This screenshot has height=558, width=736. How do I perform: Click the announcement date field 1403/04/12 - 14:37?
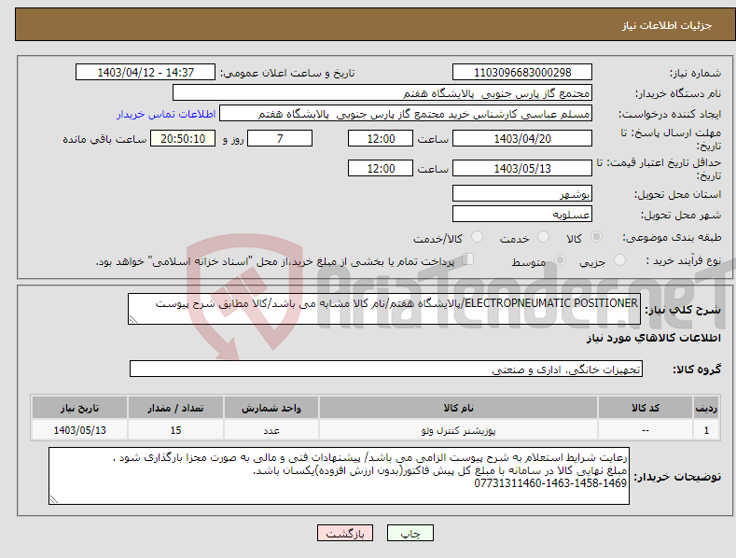(x=146, y=73)
